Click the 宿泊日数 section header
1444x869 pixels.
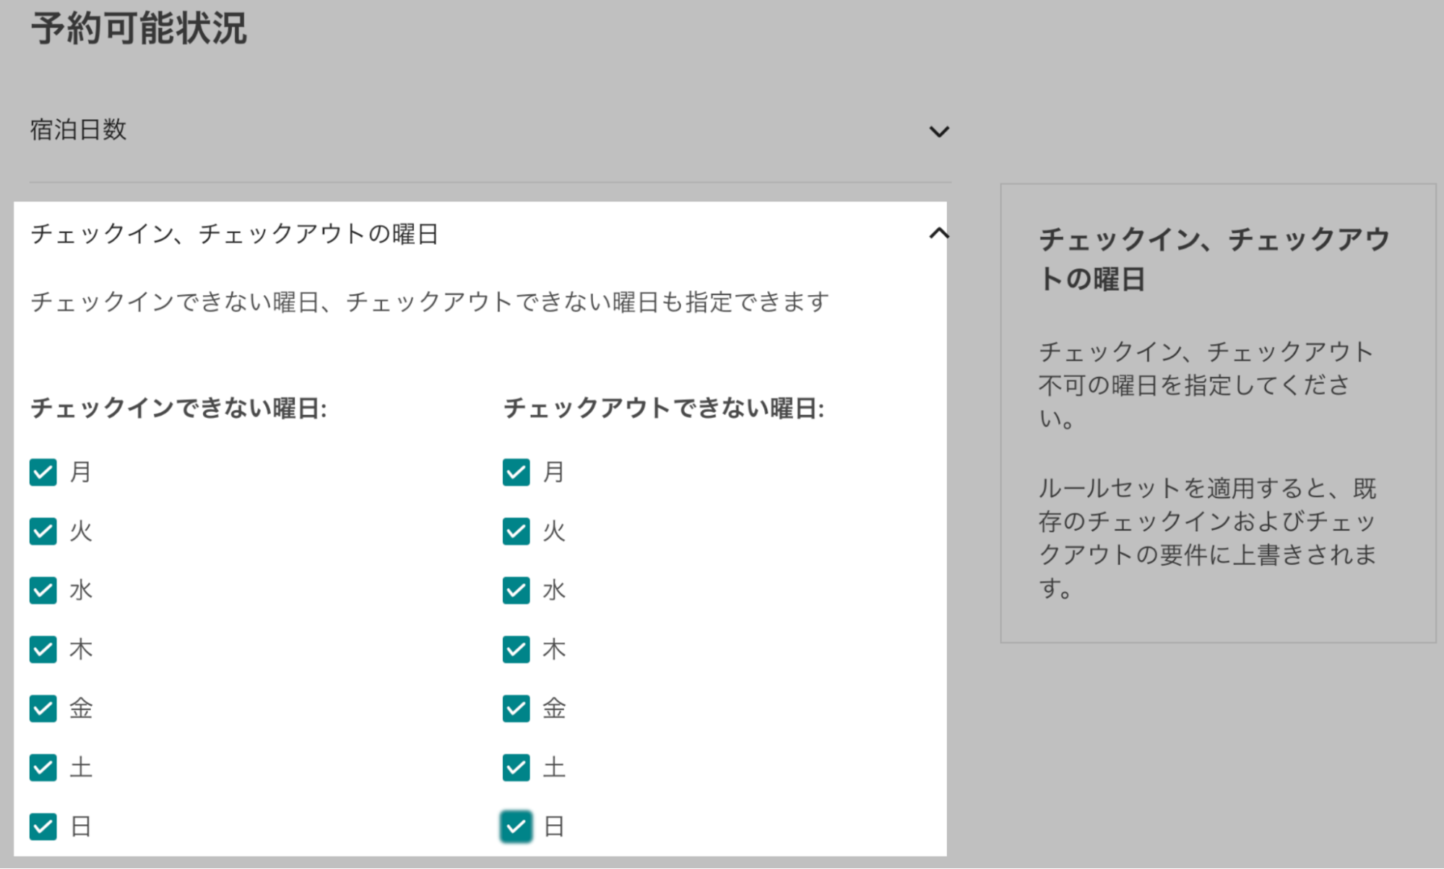[78, 130]
